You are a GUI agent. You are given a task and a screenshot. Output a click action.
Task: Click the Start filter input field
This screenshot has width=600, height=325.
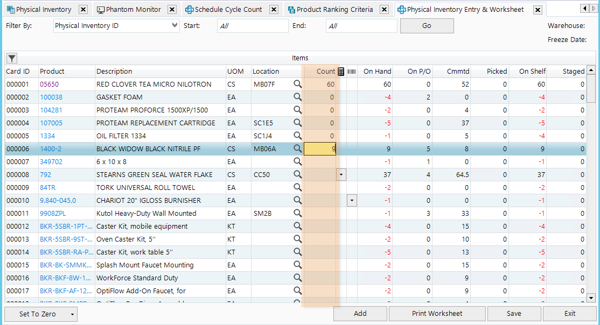[x=253, y=26]
